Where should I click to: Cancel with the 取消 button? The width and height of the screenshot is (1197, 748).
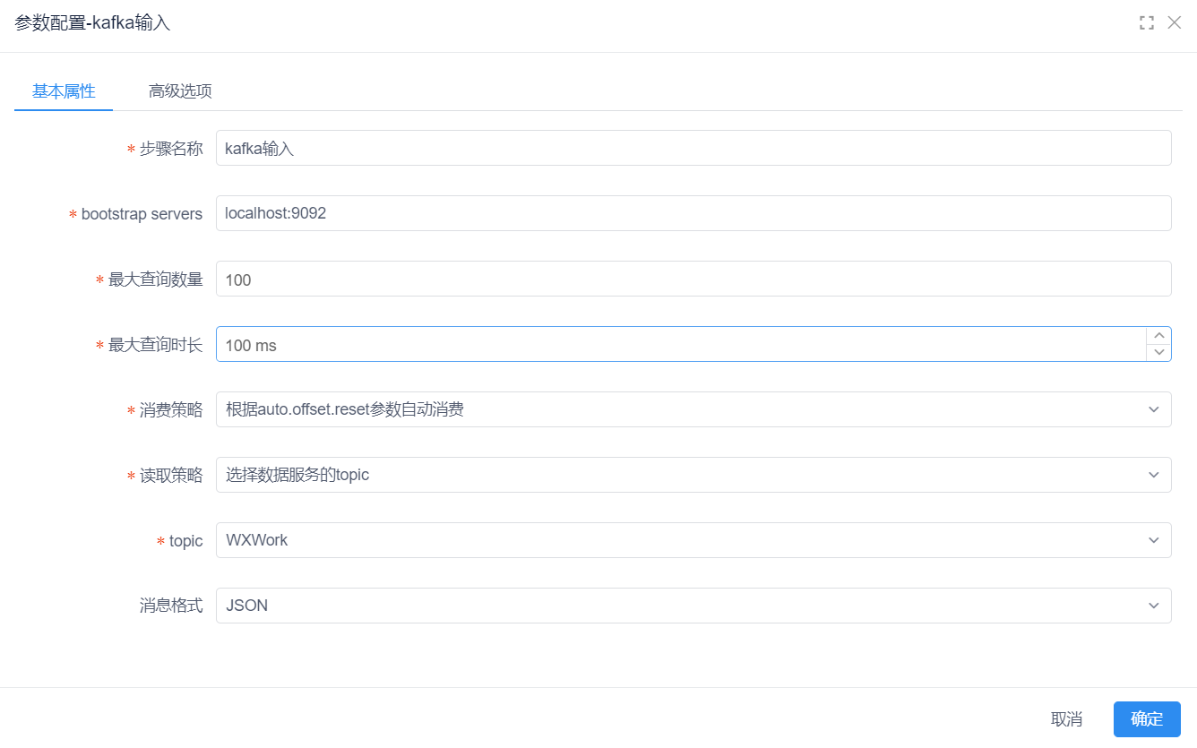click(x=1066, y=719)
